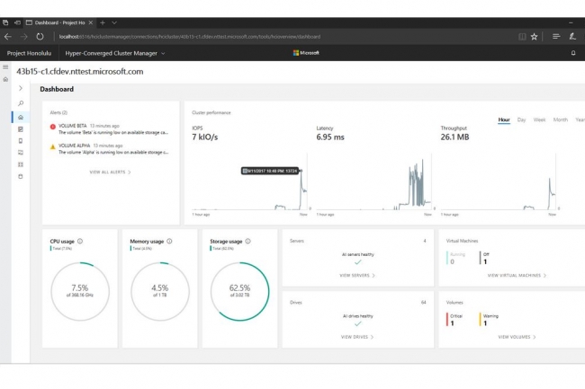The width and height of the screenshot is (585, 389).
Task: Open a new browser tab
Action: click(x=103, y=22)
